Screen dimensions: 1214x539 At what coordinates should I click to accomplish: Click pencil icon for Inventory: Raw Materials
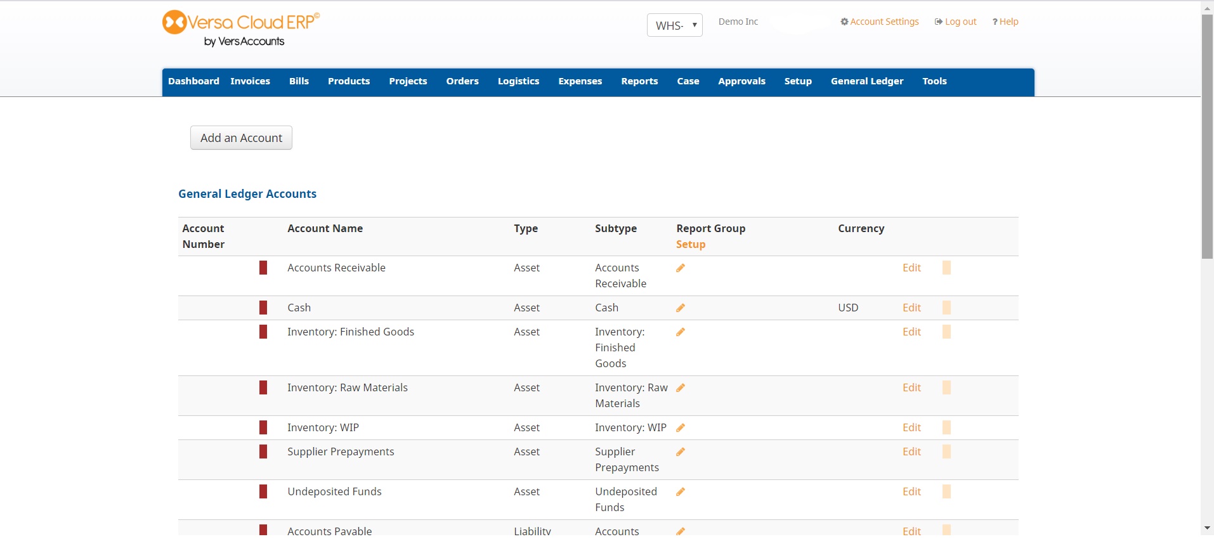(680, 388)
